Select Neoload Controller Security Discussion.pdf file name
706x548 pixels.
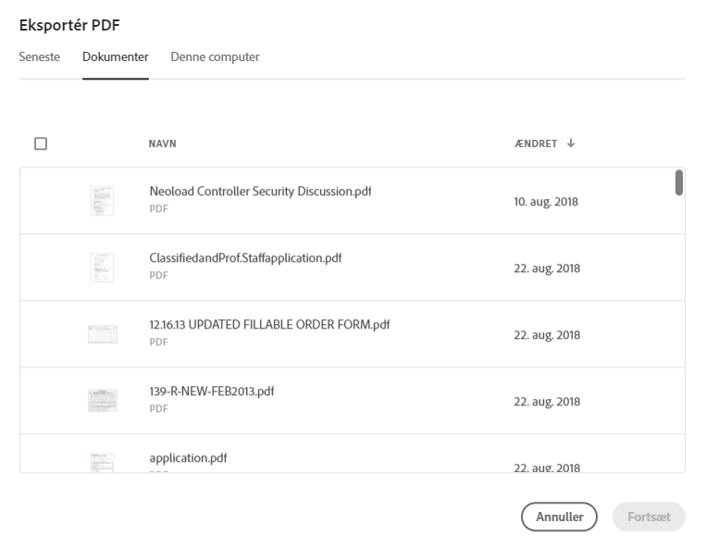coord(260,192)
